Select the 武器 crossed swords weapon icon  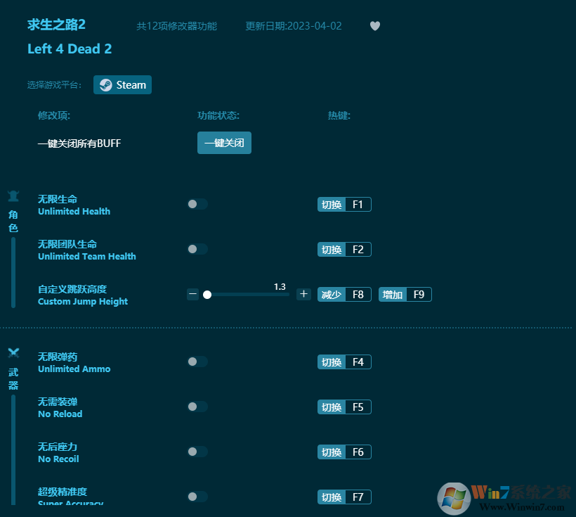tap(13, 353)
